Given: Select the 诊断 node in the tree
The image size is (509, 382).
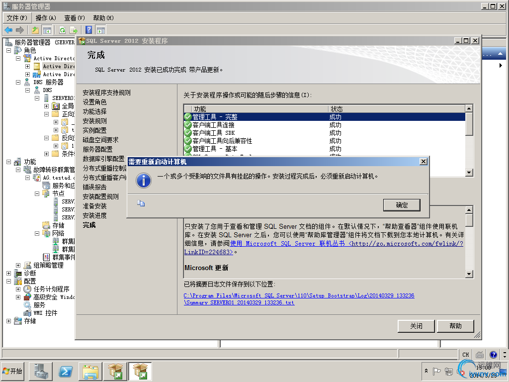Looking at the screenshot, I should click(x=30, y=273).
